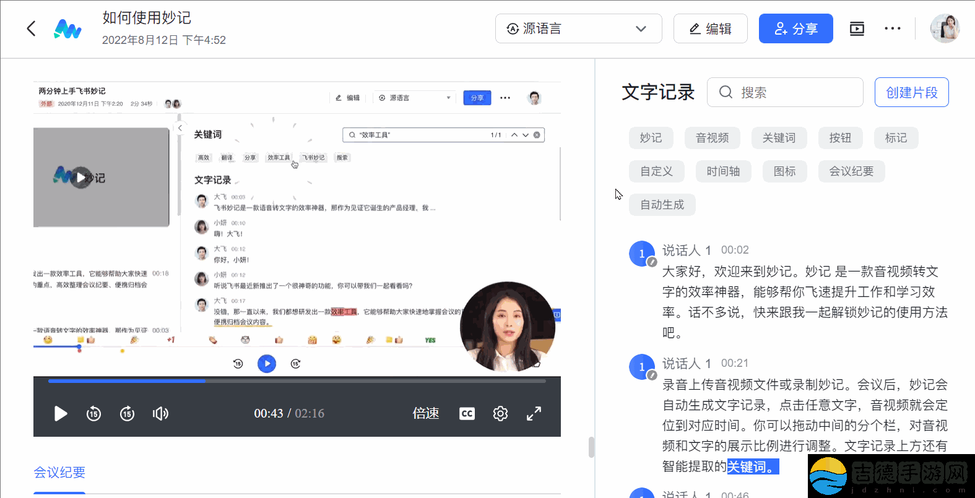
Task: Click the Create Clip (创建片段) button
Action: pyautogui.click(x=911, y=92)
